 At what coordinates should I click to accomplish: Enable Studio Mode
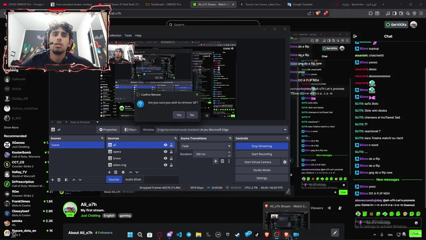point(262,170)
